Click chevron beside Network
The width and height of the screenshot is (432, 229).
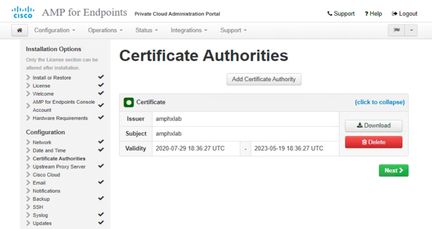coord(28,142)
